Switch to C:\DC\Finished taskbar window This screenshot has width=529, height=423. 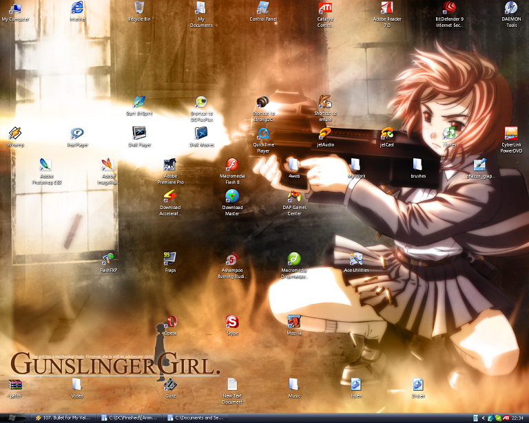[x=130, y=418]
